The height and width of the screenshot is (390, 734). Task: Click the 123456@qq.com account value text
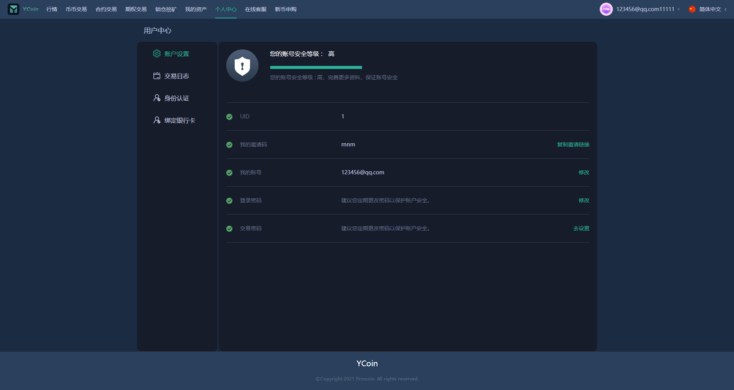point(362,172)
